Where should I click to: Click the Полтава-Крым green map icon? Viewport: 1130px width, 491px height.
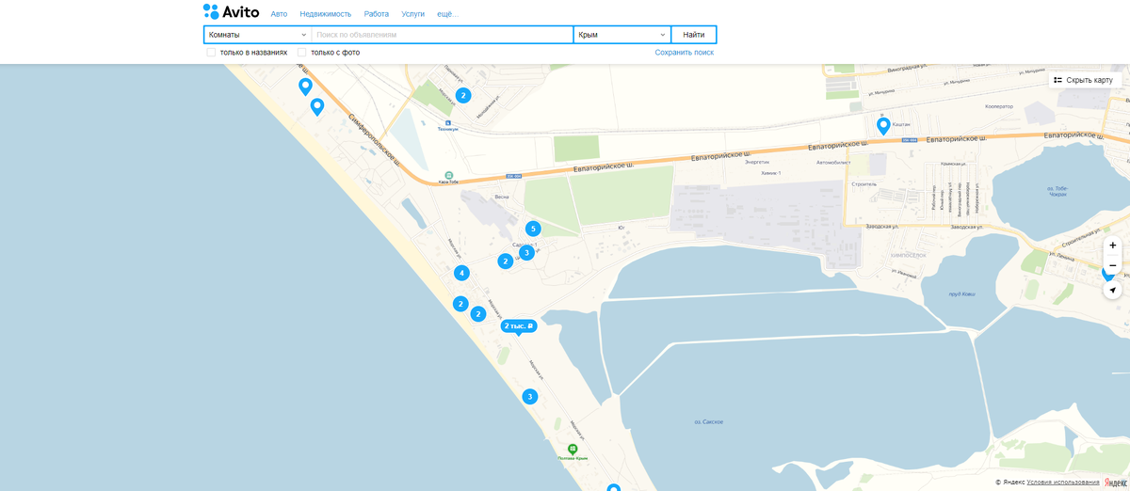click(572, 449)
